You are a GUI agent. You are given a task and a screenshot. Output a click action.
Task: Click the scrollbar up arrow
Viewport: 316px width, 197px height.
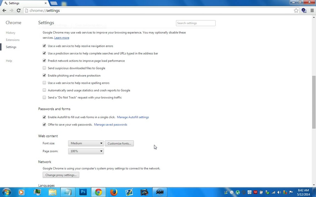[x=314, y=17]
